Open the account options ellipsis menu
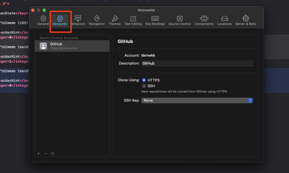This screenshot has height=173, width=289. (x=53, y=153)
